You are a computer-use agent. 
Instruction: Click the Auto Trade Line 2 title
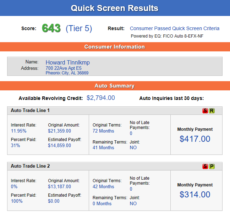coord(30,166)
